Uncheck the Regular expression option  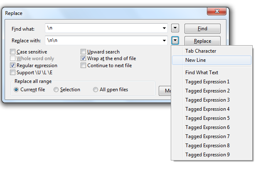(x=13, y=66)
